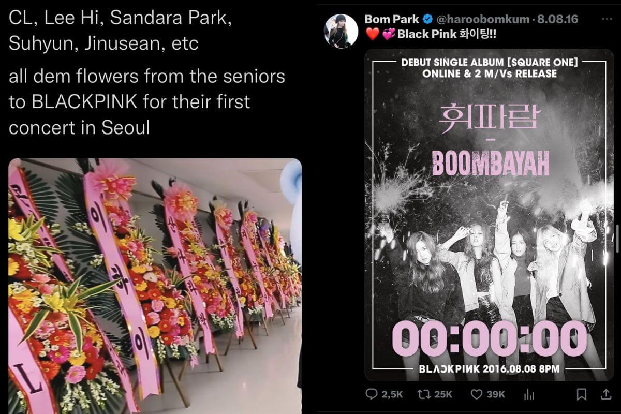621x414 pixels.
Task: Like the Bom Park tweet
Action: coord(477,394)
